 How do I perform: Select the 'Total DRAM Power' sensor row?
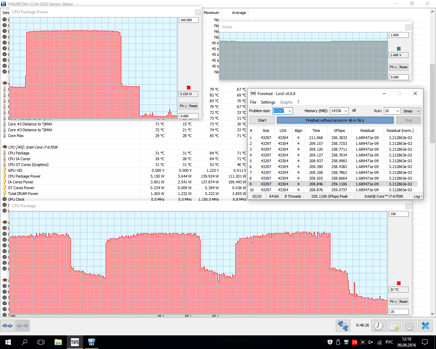(x=124, y=194)
